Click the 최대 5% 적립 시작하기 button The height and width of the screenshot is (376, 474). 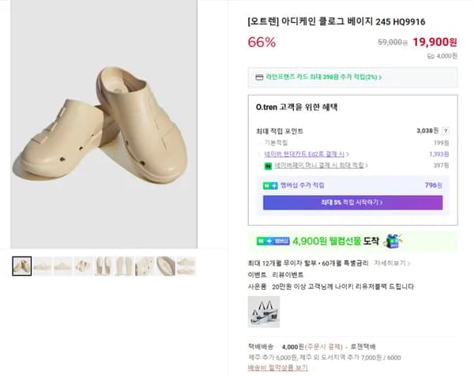point(352,203)
